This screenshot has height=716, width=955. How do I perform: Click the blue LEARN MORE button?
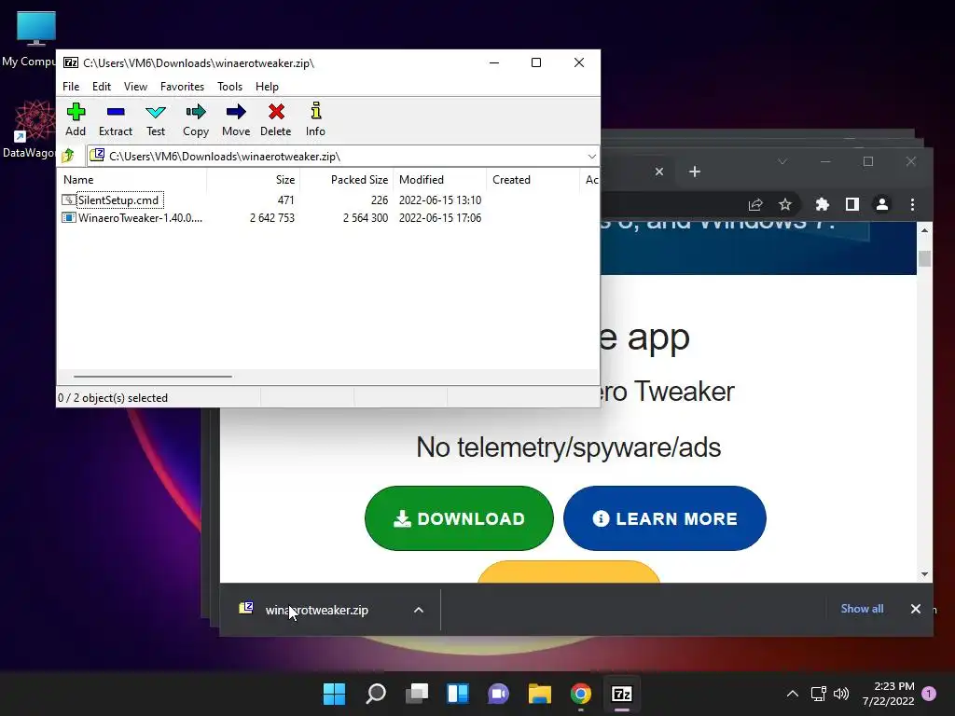click(664, 518)
